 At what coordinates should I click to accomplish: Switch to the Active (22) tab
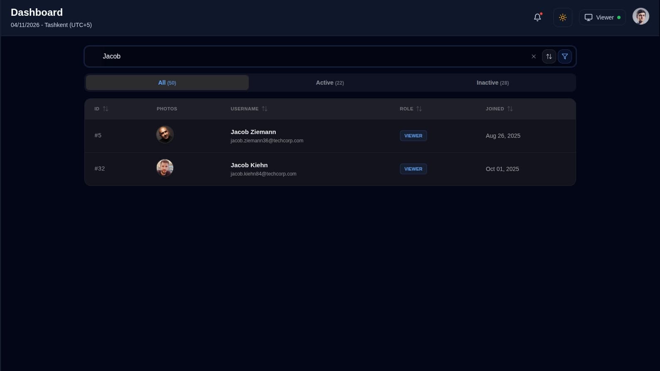(330, 83)
